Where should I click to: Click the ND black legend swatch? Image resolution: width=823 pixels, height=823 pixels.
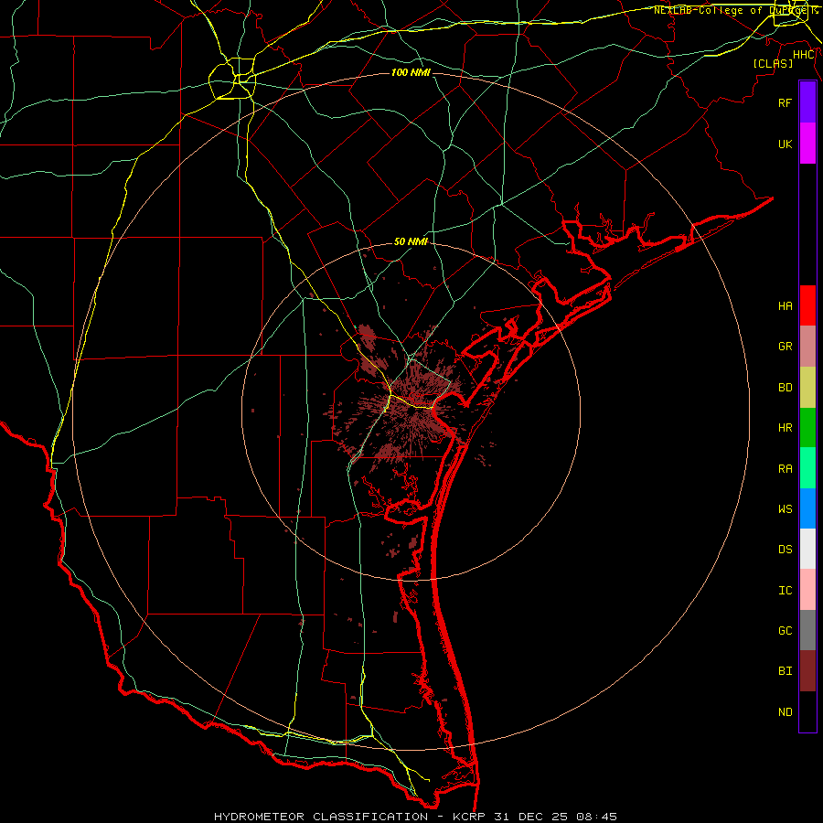click(x=807, y=711)
